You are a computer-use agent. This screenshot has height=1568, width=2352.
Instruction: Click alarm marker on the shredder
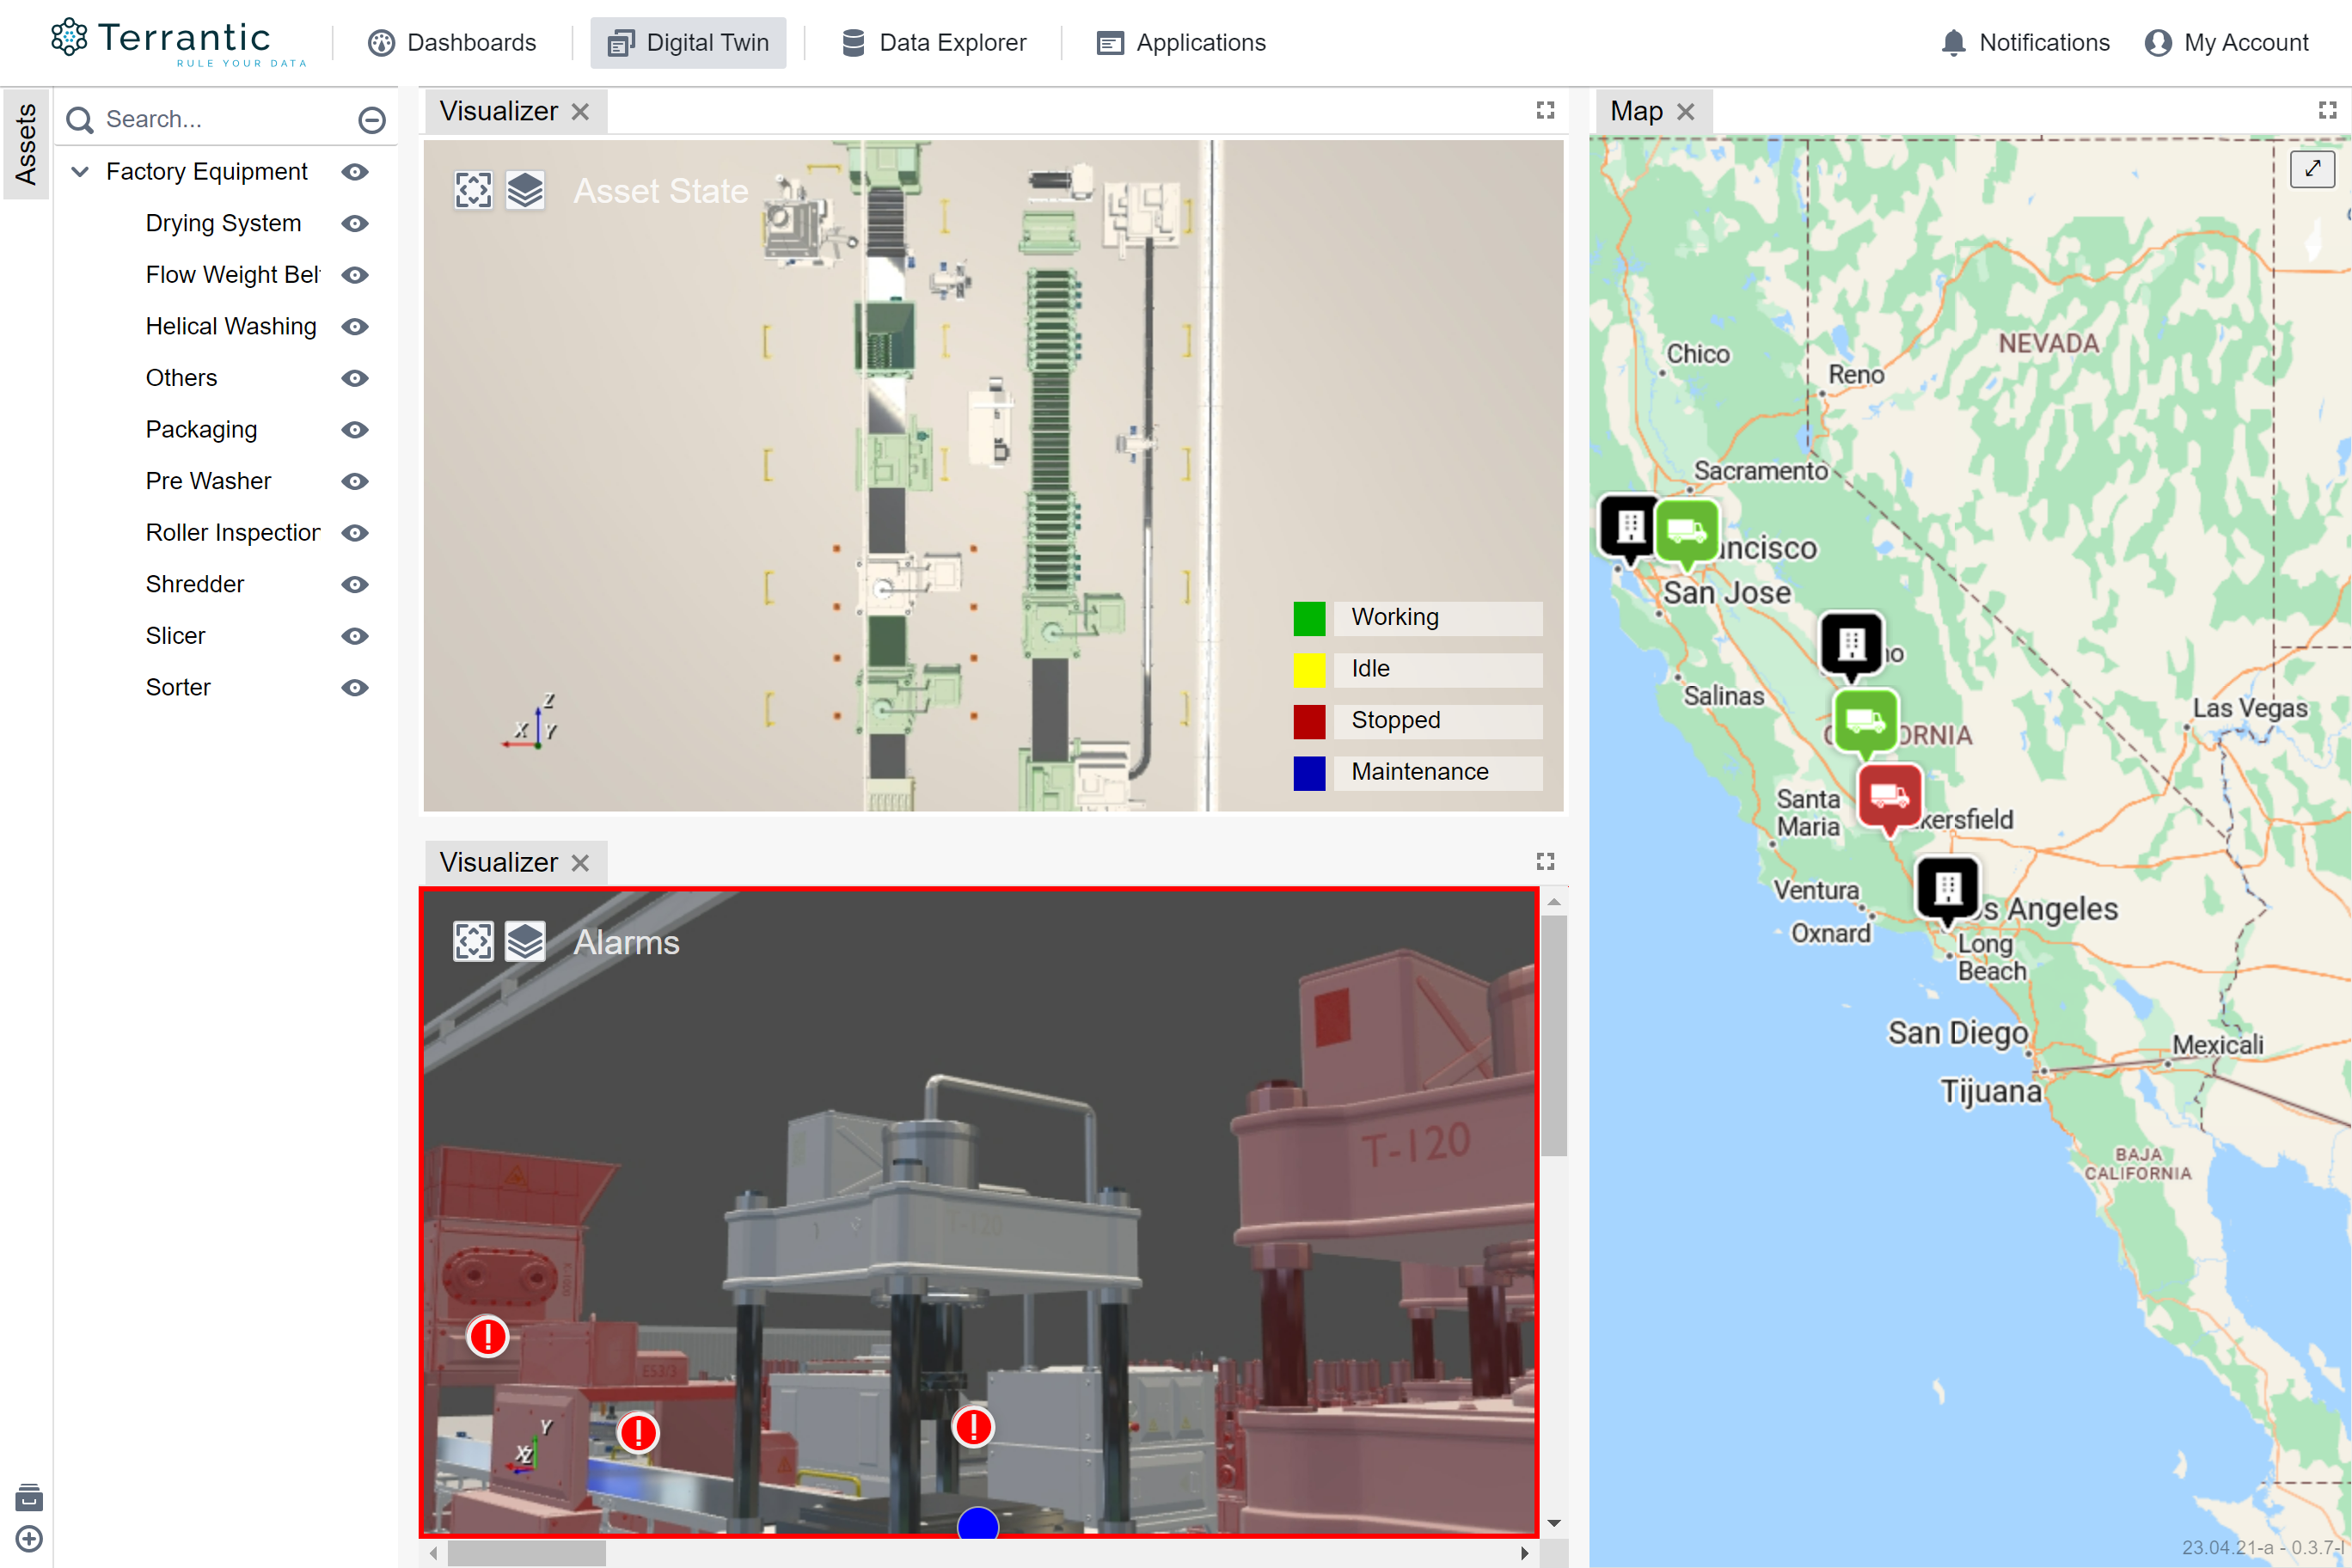[x=488, y=1336]
